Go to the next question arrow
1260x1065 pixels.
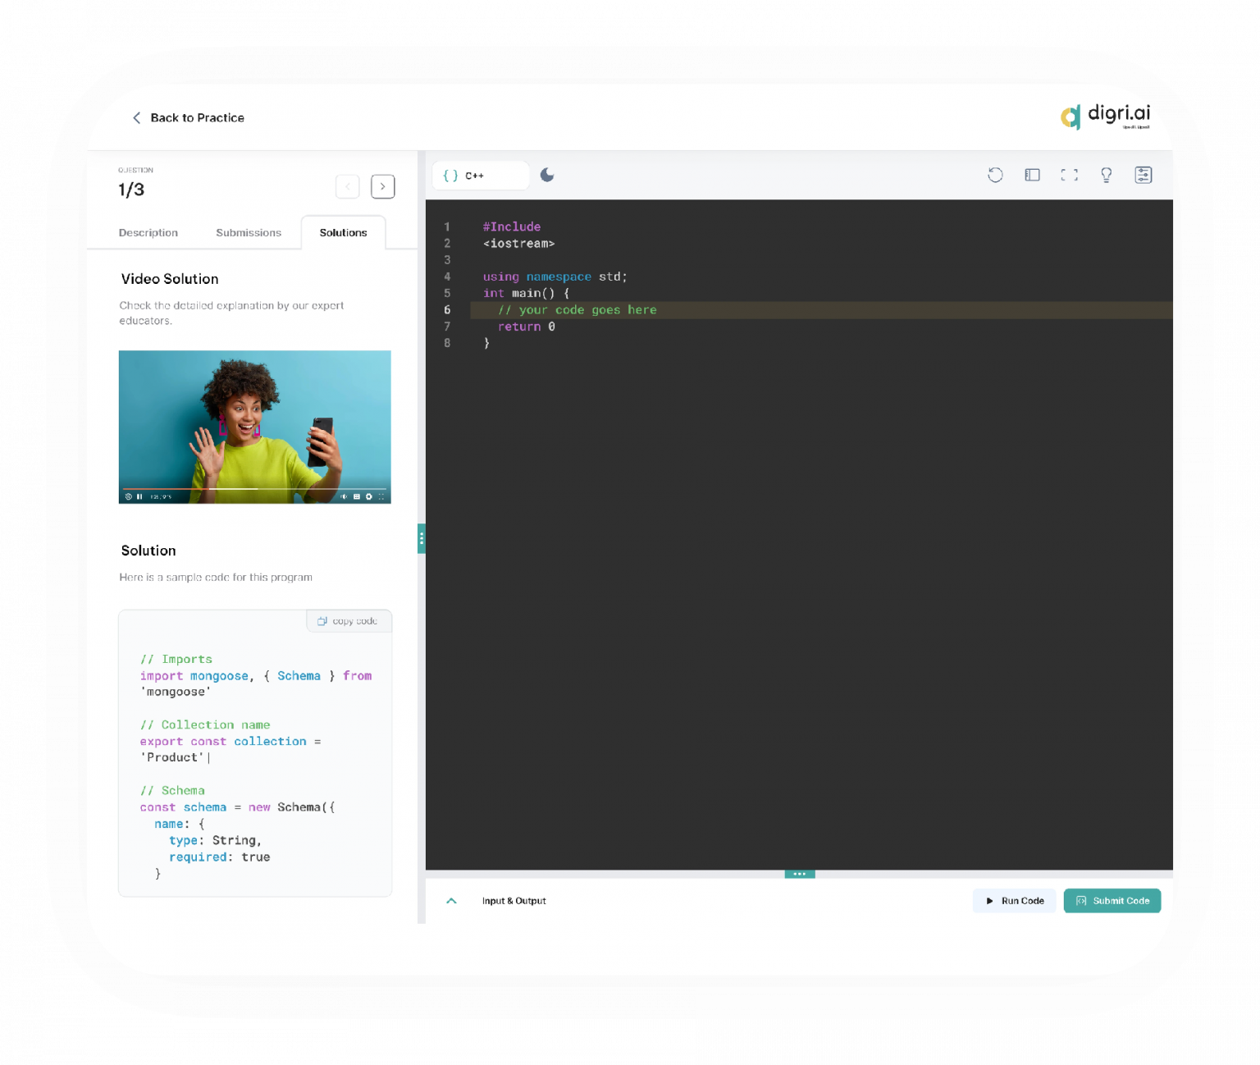click(382, 187)
